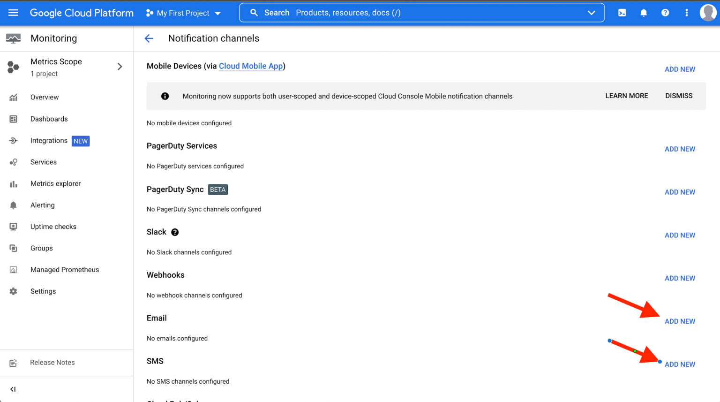Image resolution: width=720 pixels, height=402 pixels.
Task: Go to Alerting
Action: click(x=43, y=205)
